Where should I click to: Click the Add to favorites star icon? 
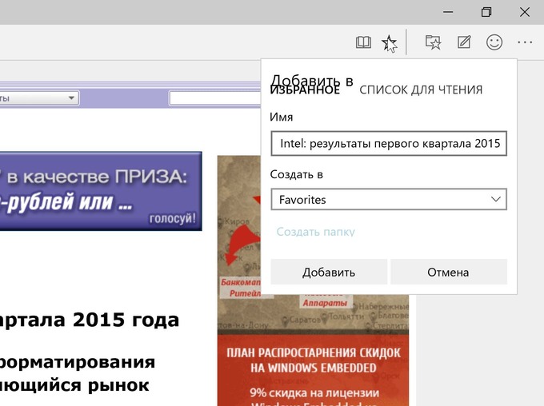pyautogui.click(x=390, y=43)
